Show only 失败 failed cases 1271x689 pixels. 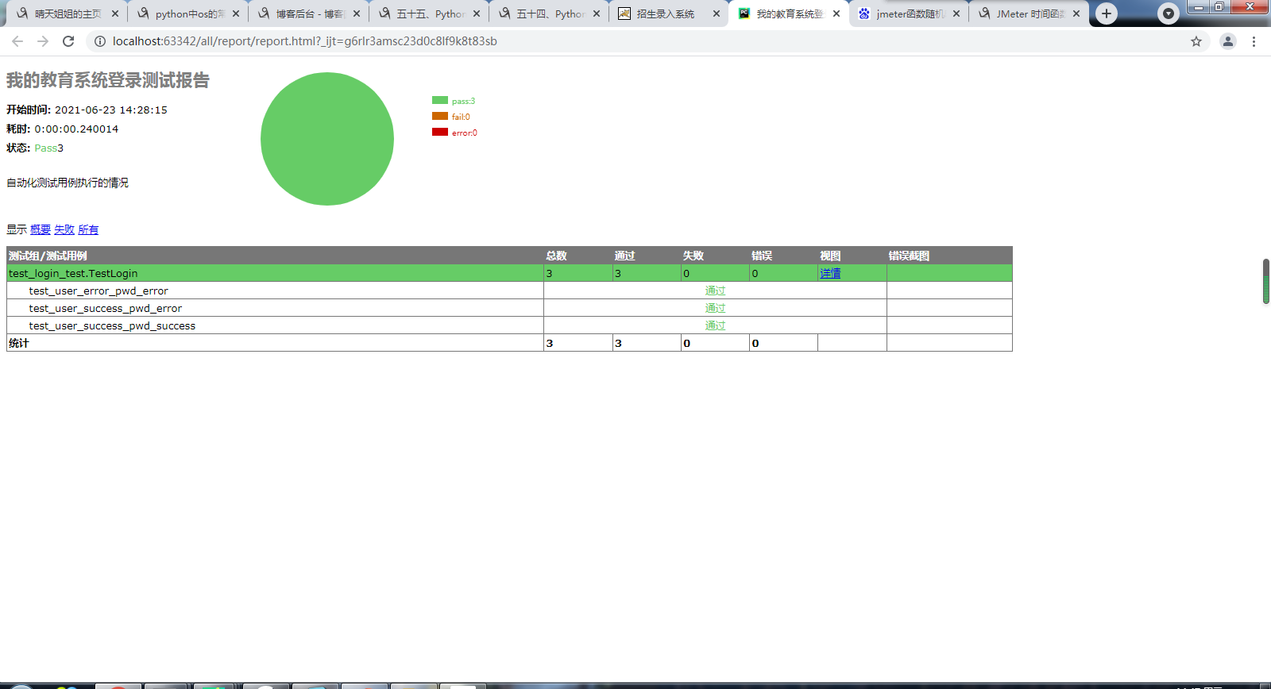64,229
